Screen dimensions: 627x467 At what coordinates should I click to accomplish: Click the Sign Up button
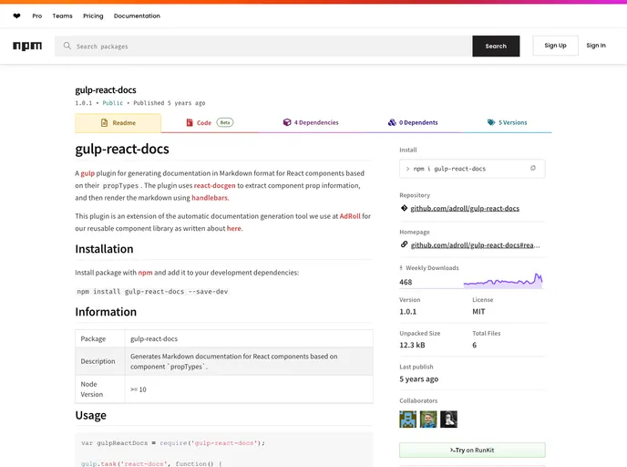pos(555,46)
